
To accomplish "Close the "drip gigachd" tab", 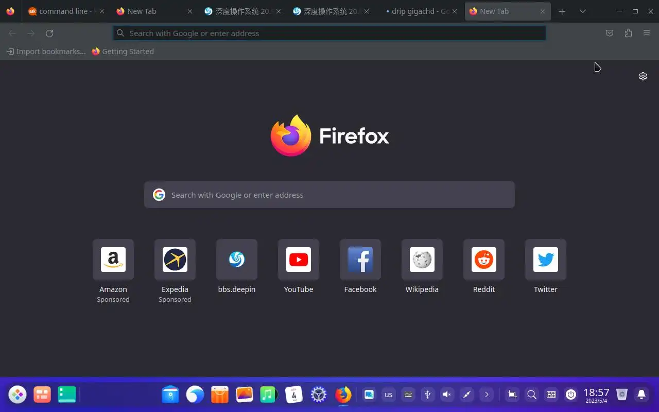I will [x=455, y=11].
